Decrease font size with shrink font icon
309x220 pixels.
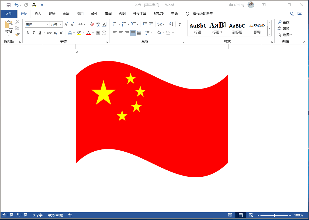(72, 25)
